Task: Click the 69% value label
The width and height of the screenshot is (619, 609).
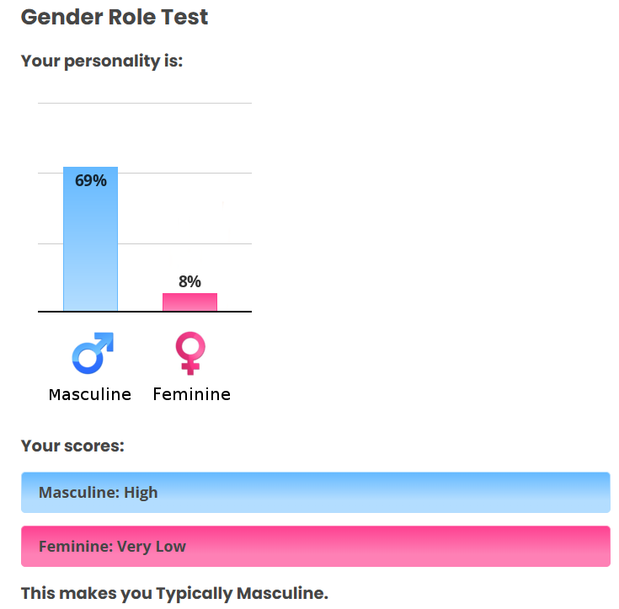Action: tap(91, 180)
